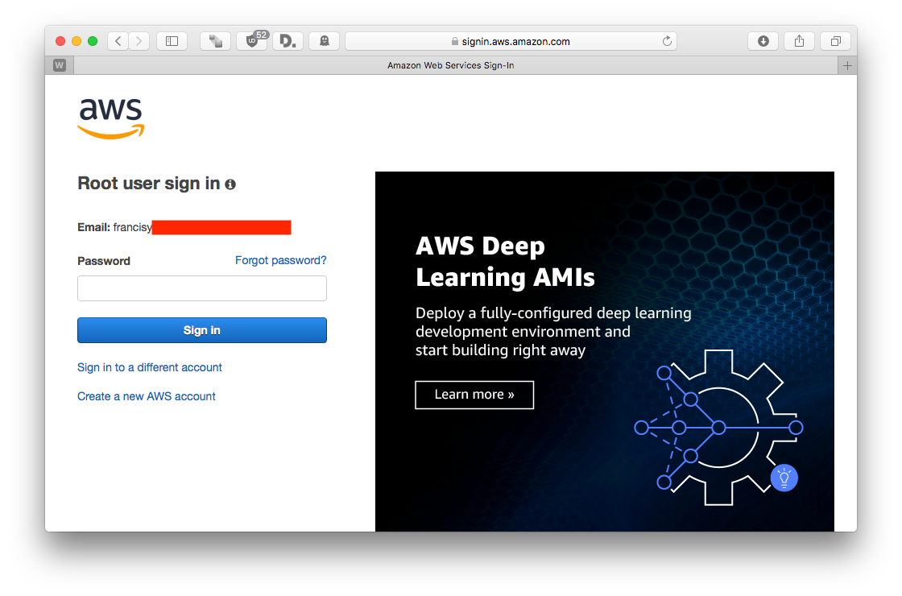The width and height of the screenshot is (902, 596).
Task: Click the D. extension toolbar icon
Action: [x=288, y=41]
